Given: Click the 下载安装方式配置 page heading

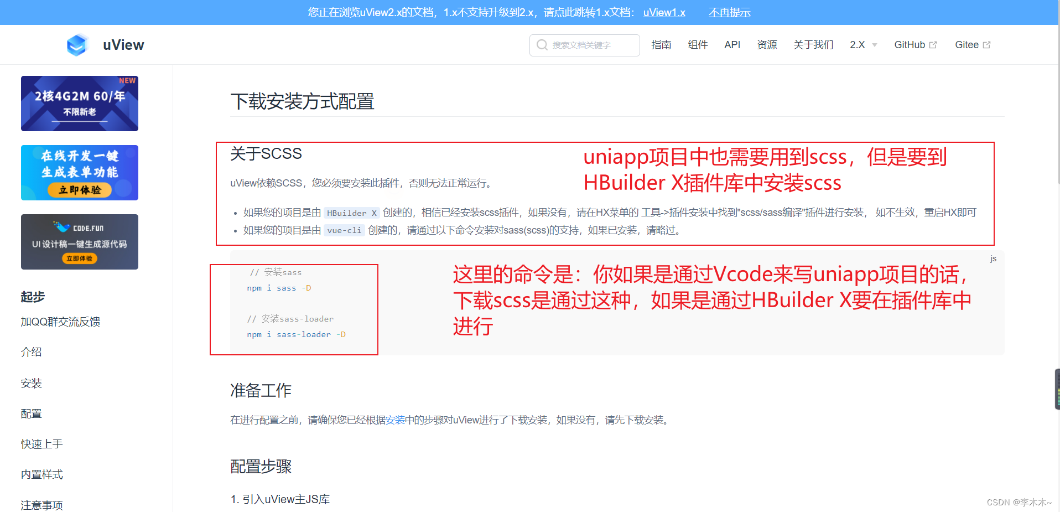Looking at the screenshot, I should (x=302, y=102).
